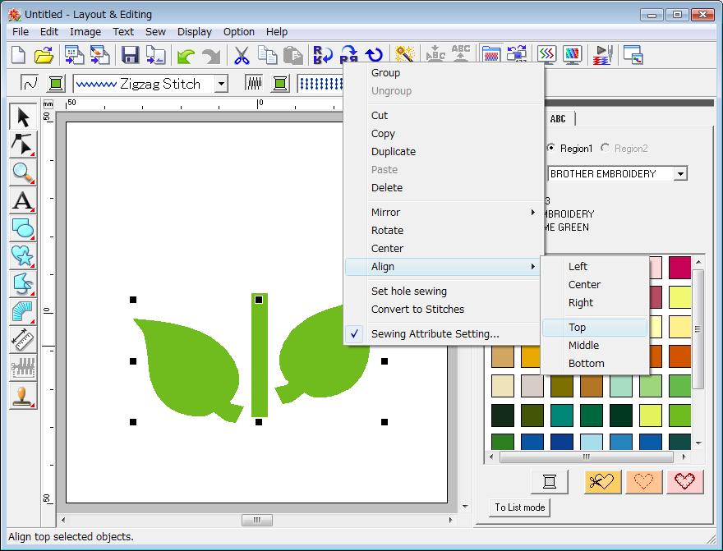Click the palette scroll down arrow

click(698, 443)
